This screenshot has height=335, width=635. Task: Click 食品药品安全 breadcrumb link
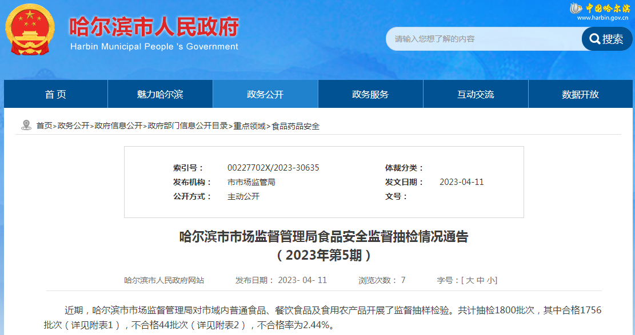point(295,126)
